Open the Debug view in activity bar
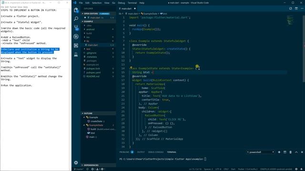 point(76,37)
